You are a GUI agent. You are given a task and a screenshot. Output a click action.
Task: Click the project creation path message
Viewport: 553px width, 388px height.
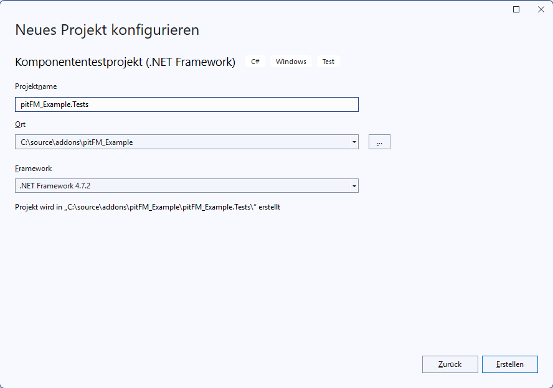point(148,206)
